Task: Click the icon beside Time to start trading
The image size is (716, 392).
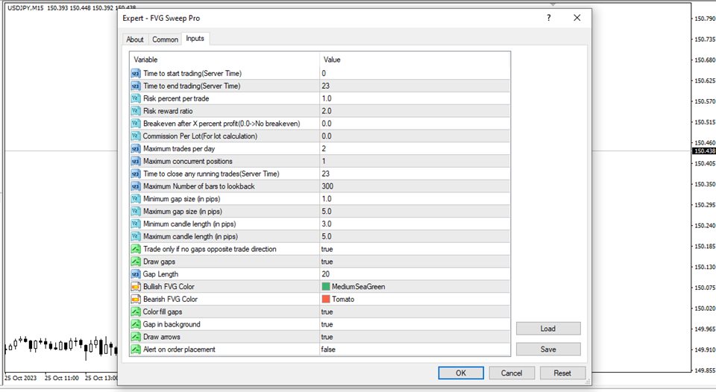Action: click(x=136, y=74)
